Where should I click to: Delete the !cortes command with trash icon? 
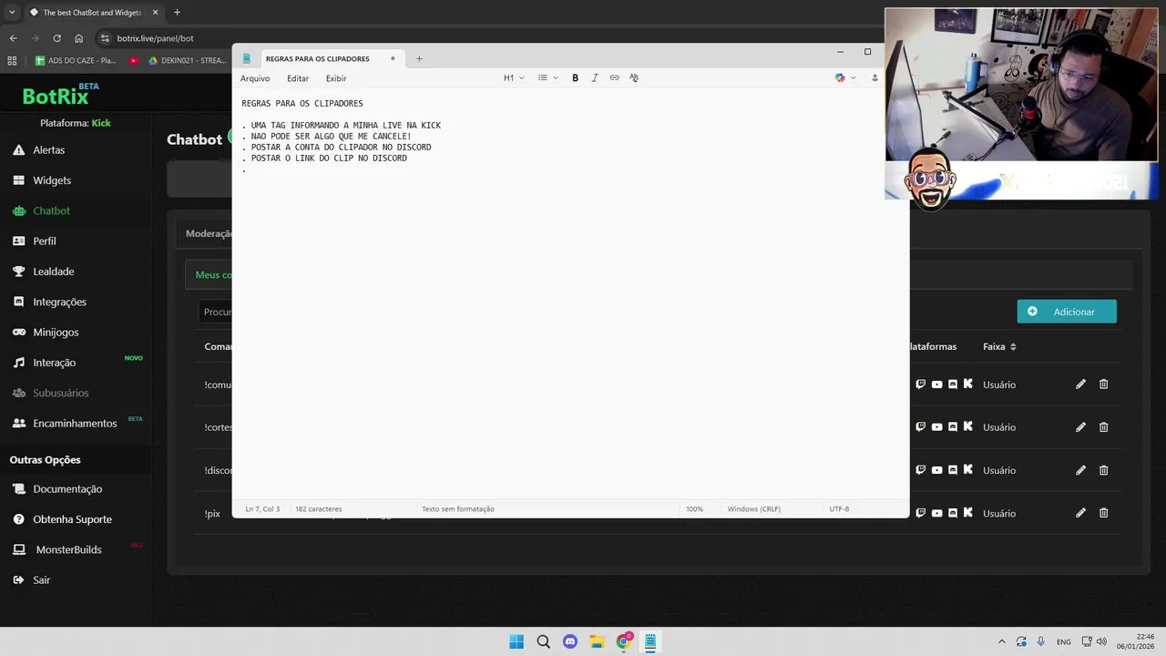tap(1103, 427)
